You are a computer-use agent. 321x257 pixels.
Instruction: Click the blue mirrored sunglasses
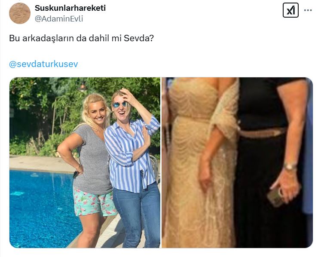120,104
